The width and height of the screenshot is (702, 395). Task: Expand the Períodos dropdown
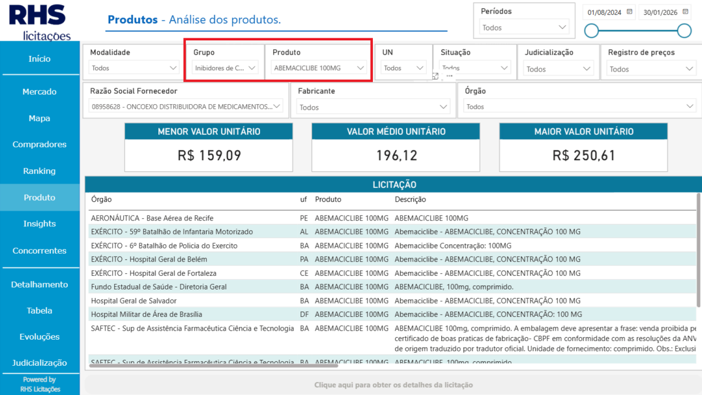click(x=524, y=28)
